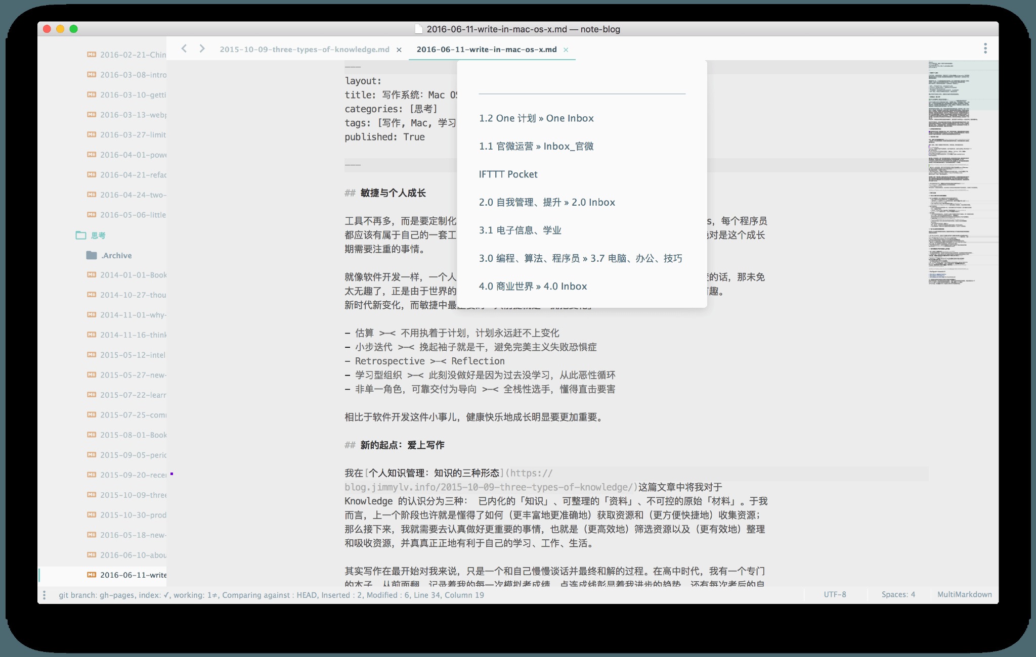Open the Spaces: 4 indentation selector
The height and width of the screenshot is (657, 1036).
click(898, 594)
